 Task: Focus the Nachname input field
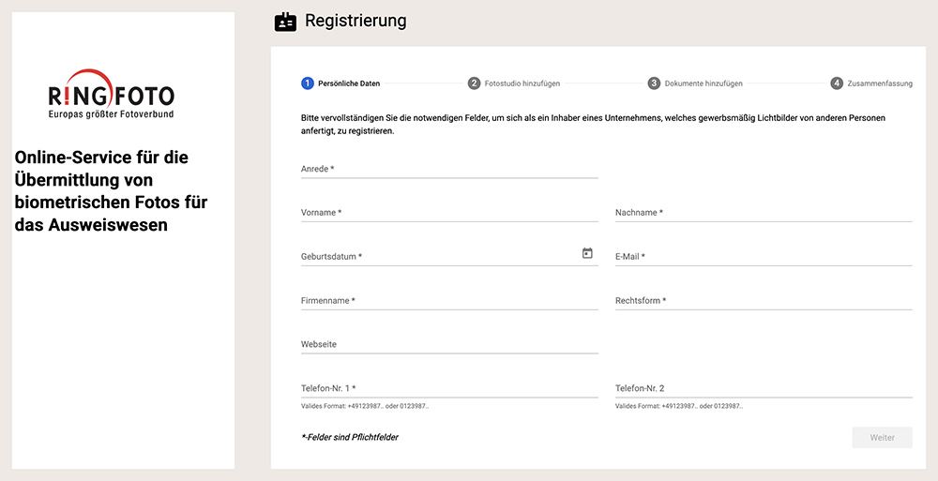pos(764,213)
